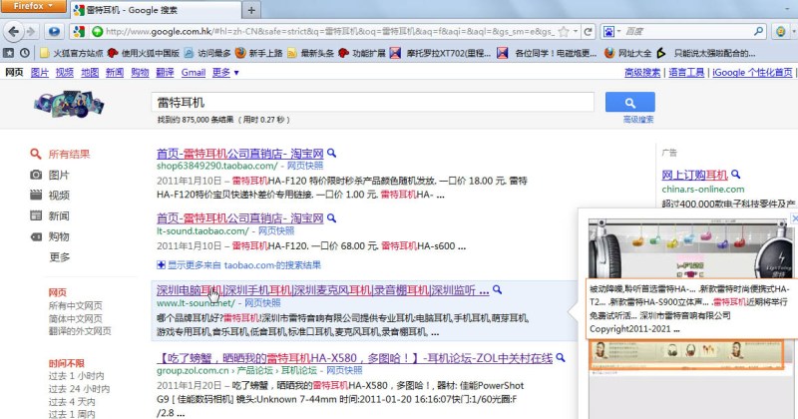798x419 pixels.
Task: Open 最新头条 bookmark
Action: (310, 53)
